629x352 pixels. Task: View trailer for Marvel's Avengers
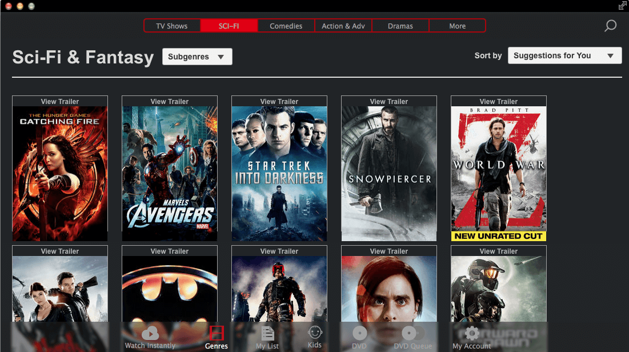click(170, 102)
